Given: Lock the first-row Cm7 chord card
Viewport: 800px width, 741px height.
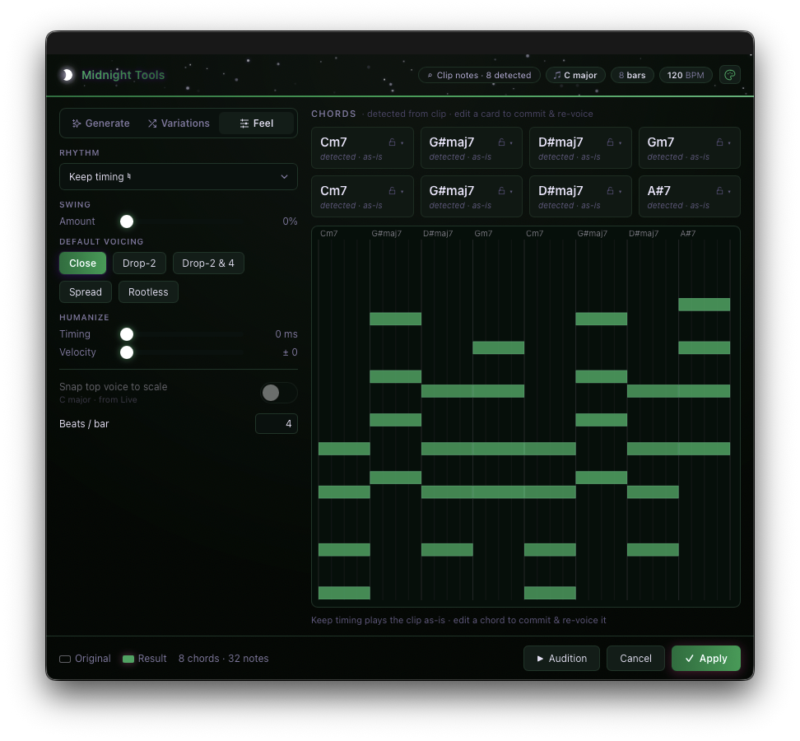Looking at the screenshot, I should pyautogui.click(x=392, y=142).
